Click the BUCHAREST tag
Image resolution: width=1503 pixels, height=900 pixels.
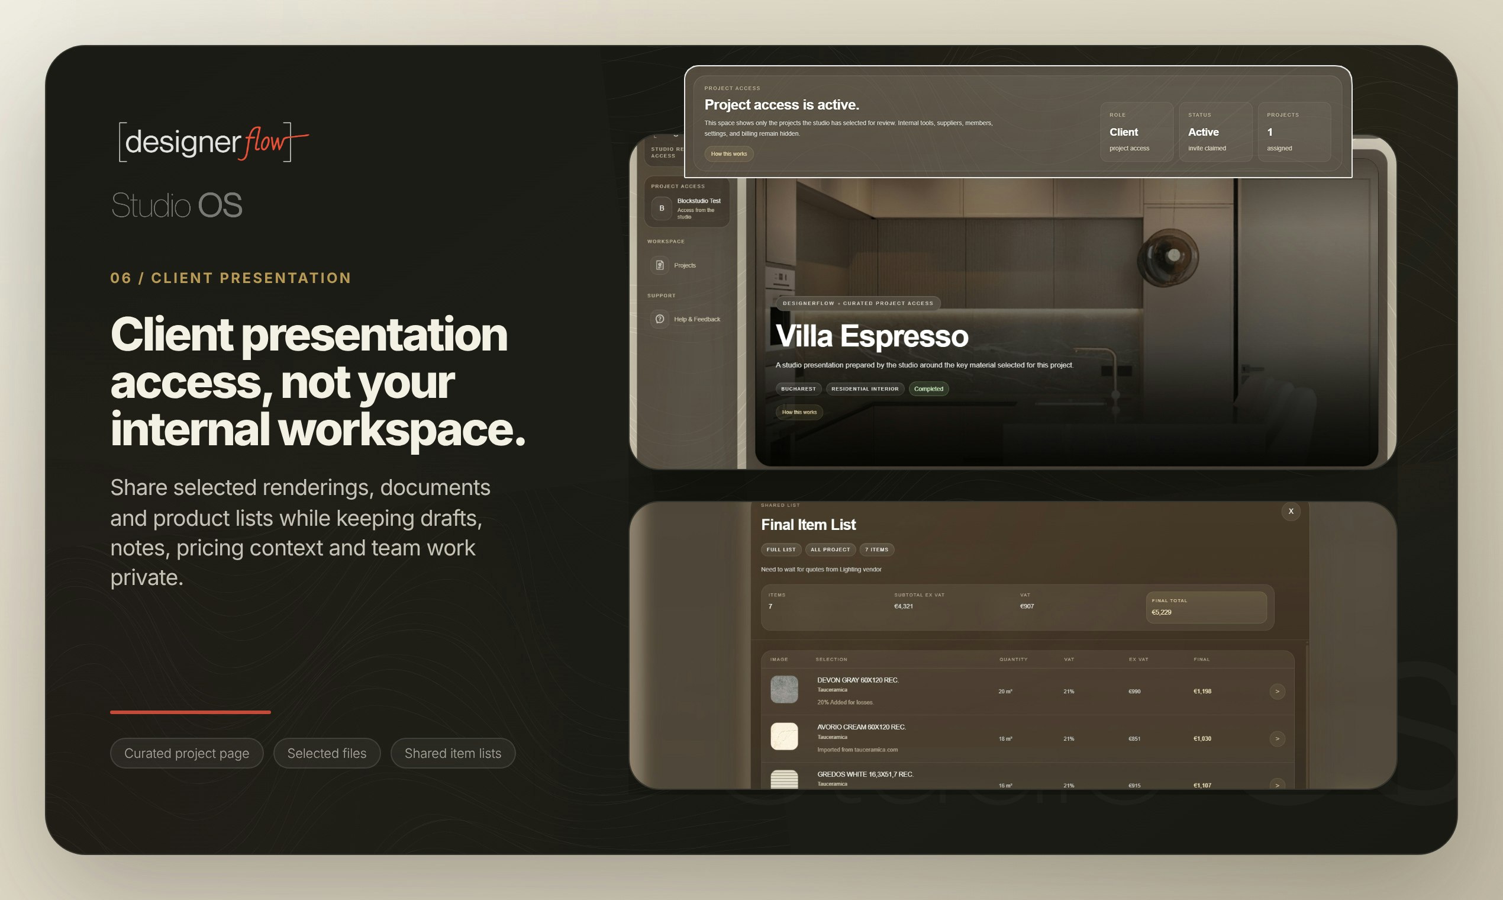798,389
